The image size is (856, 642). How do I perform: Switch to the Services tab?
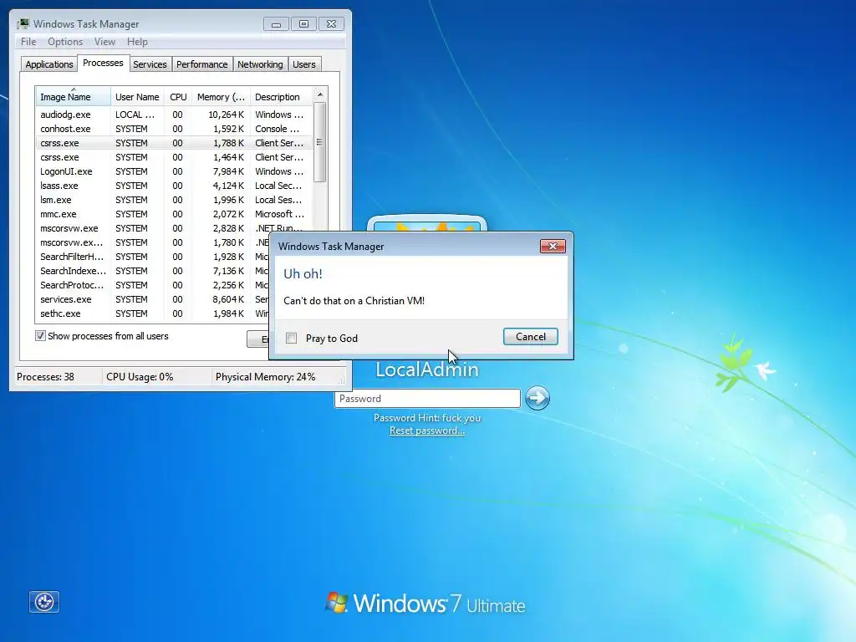tap(150, 64)
